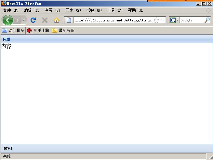Bookmark this page with the star
This screenshot has height=160, width=213.
coord(156,20)
